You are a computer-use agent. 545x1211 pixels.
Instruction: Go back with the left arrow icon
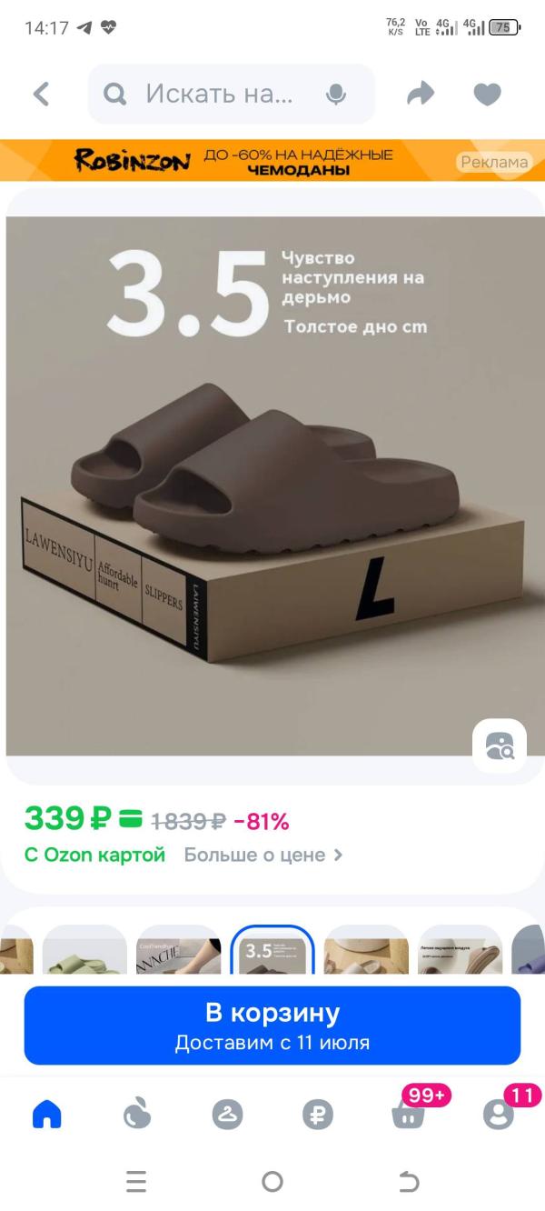coord(41,94)
